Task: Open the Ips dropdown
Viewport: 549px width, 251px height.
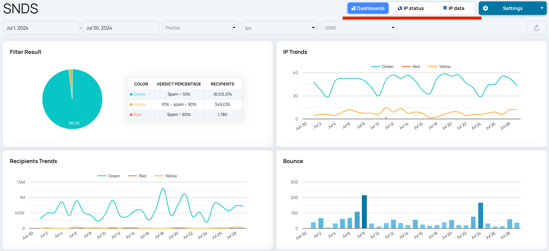Action: tap(280, 28)
